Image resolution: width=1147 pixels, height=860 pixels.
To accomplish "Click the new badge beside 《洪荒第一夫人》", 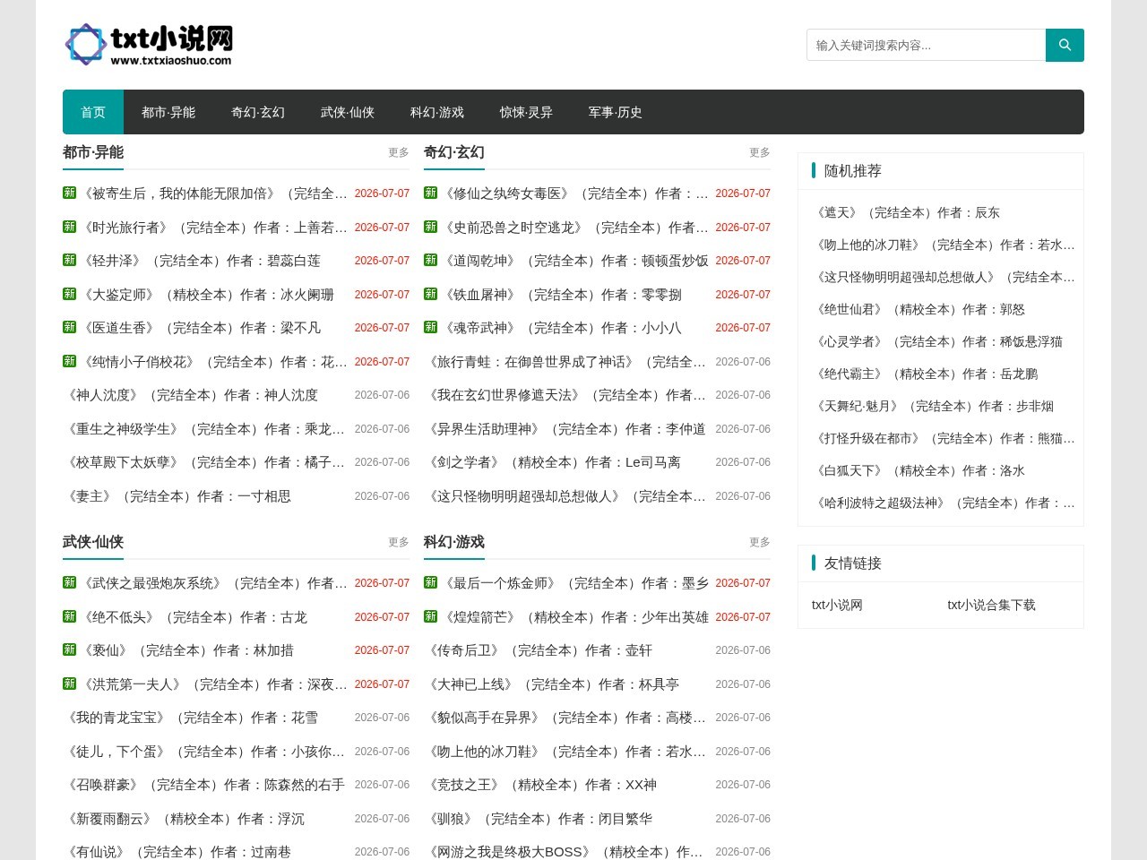I will pos(69,684).
